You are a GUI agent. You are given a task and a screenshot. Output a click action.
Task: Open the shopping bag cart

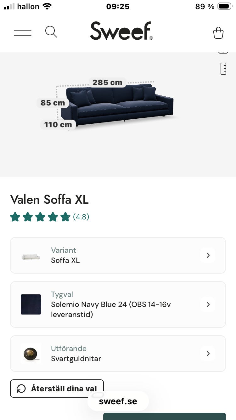[x=218, y=33]
